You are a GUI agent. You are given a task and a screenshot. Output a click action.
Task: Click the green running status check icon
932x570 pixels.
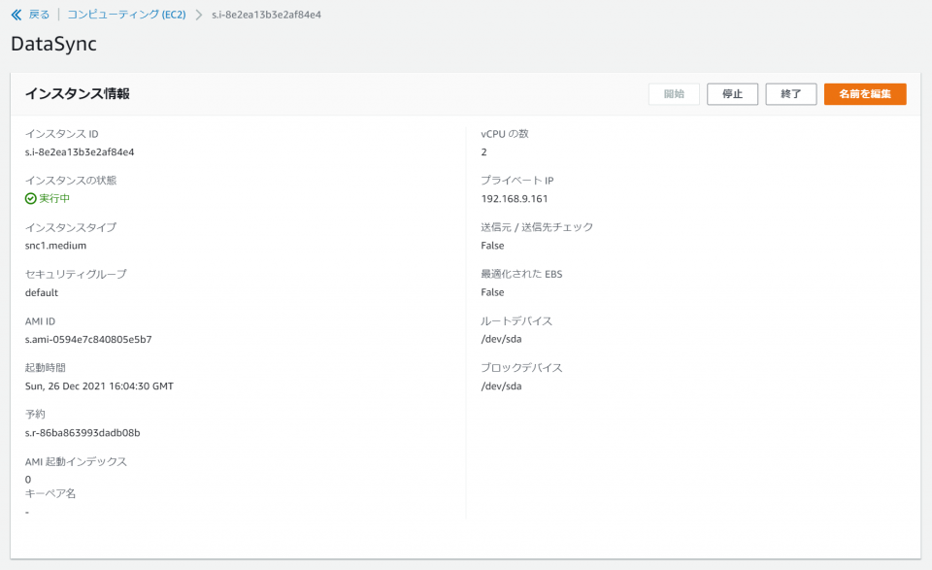click(30, 198)
